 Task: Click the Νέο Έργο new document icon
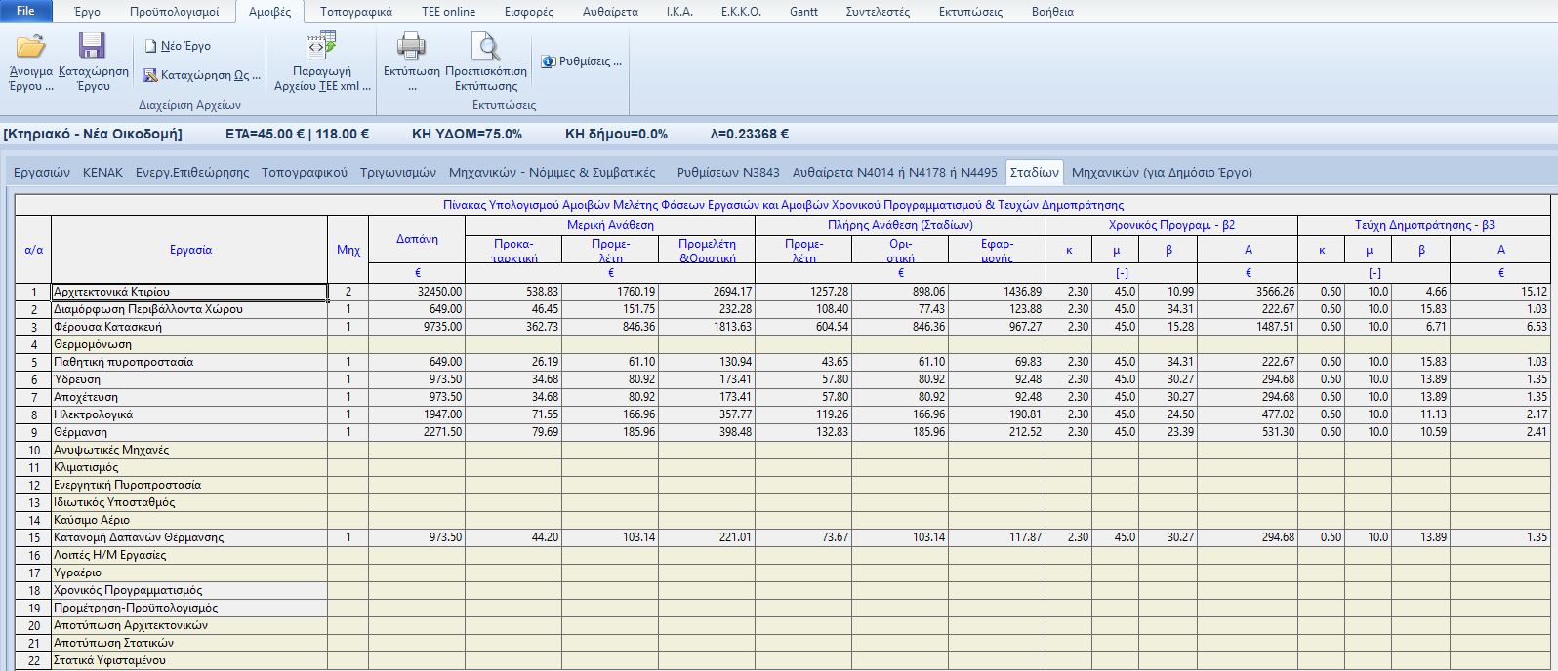coord(151,46)
